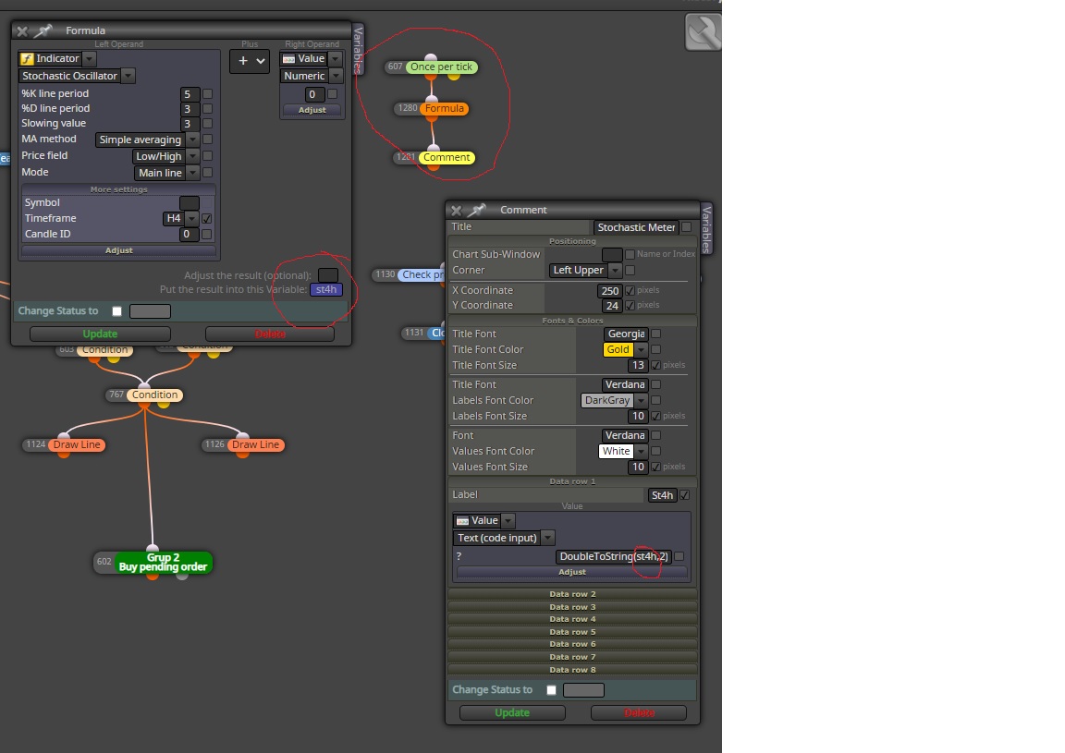Open MA method Simple averaging dropdown

(x=193, y=140)
